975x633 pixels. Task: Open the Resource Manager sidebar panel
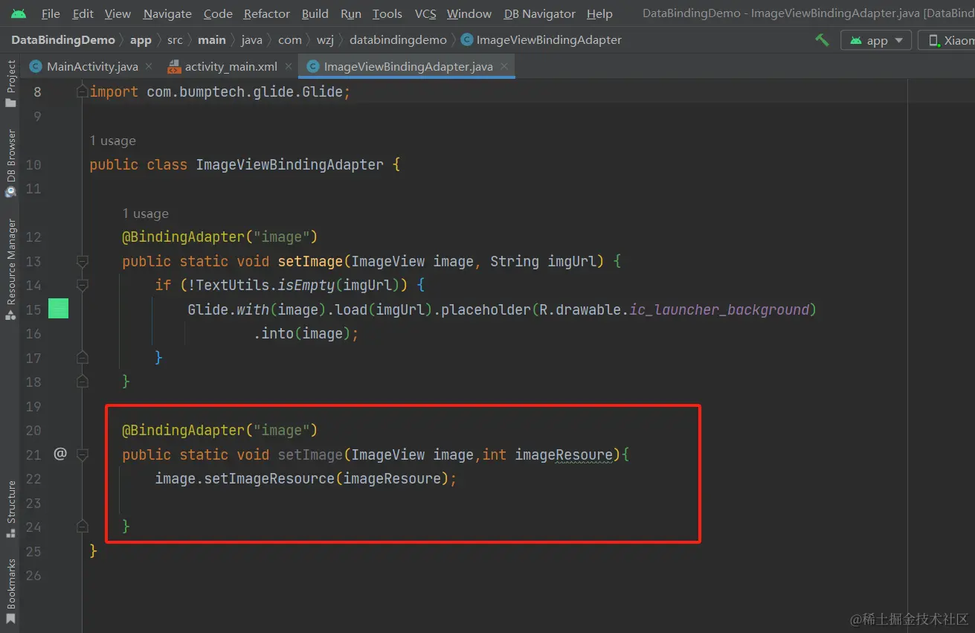click(x=10, y=269)
